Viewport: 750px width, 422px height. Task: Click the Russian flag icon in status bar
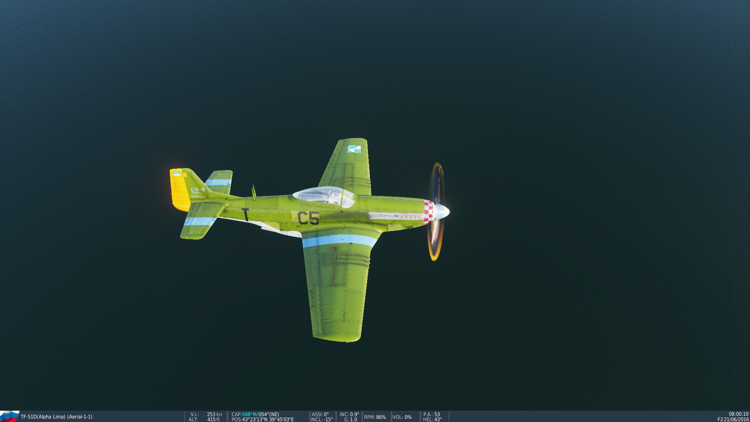click(9, 416)
